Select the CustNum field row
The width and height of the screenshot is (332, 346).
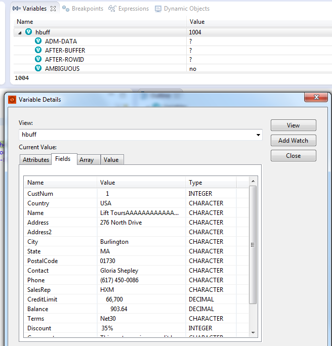point(136,194)
